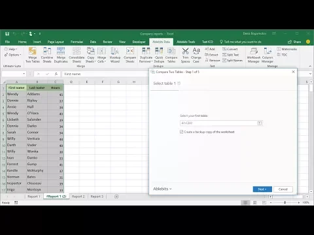Select the Report 1 sheet tab
Image resolution: width=314 pixels, height=235 pixels.
coord(34,196)
